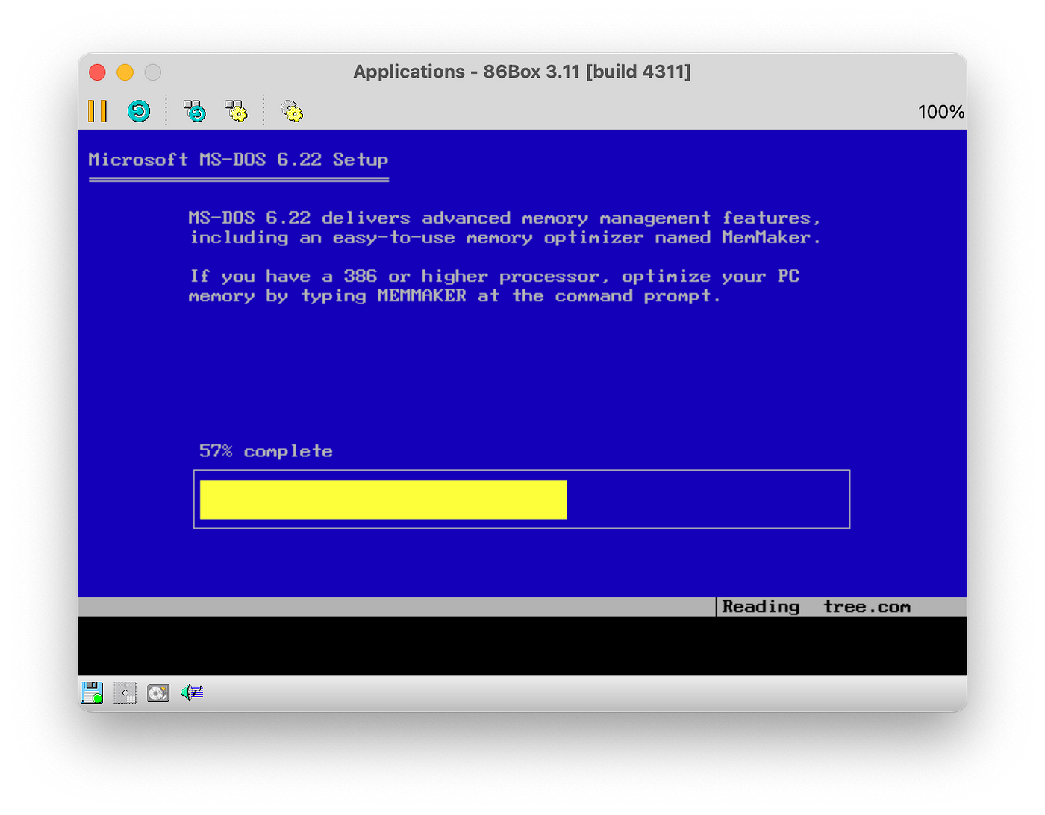Screen dimensions: 1045x815
Task: Click the greyed-out 5.25-inch floppy icon
Action: [x=125, y=693]
